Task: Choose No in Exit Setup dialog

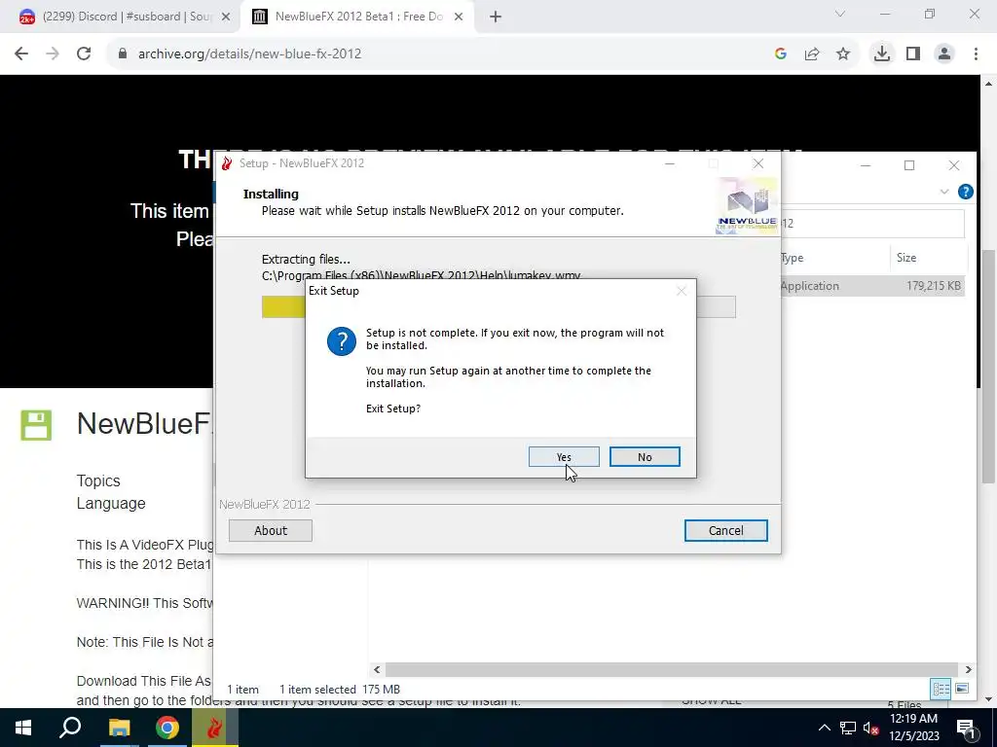Action: pyautogui.click(x=645, y=457)
